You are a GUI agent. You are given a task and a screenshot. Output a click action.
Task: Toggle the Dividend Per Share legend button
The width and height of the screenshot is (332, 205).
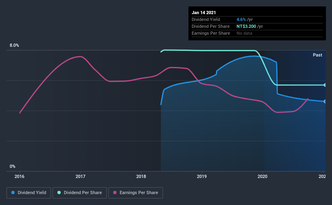pos(80,193)
